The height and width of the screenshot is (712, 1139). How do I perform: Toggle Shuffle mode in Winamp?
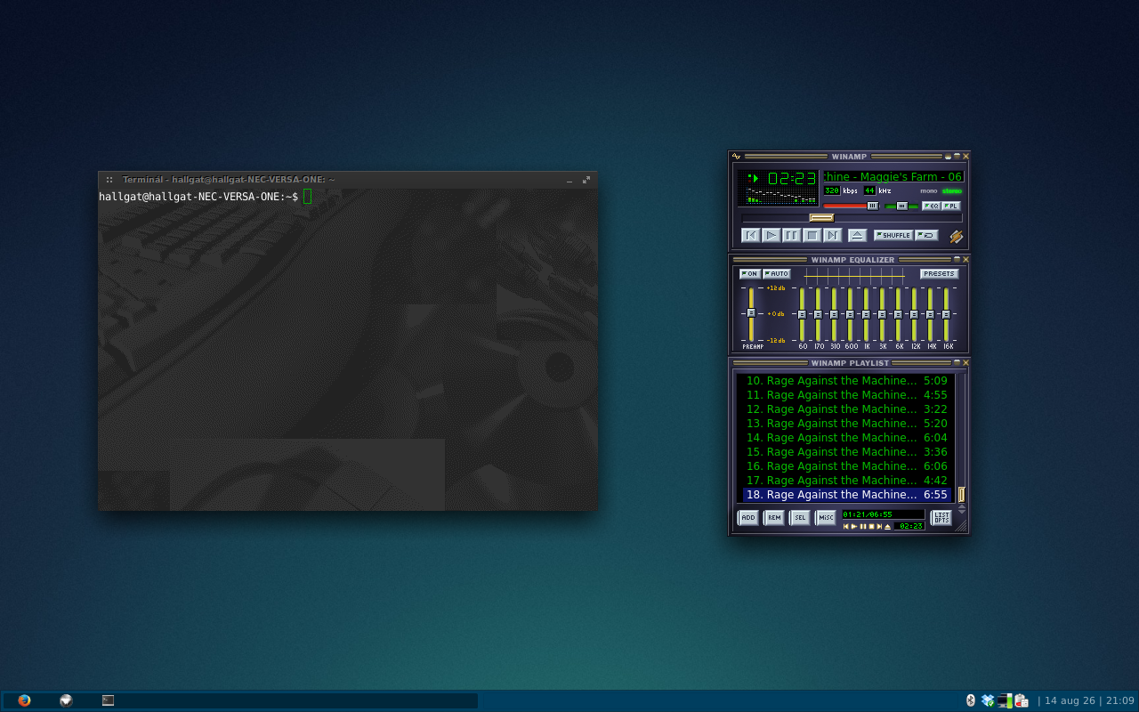tap(893, 235)
